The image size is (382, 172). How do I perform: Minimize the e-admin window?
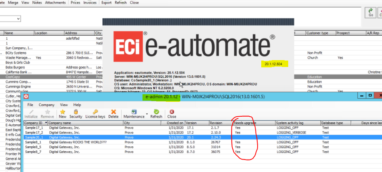[x=362, y=95]
